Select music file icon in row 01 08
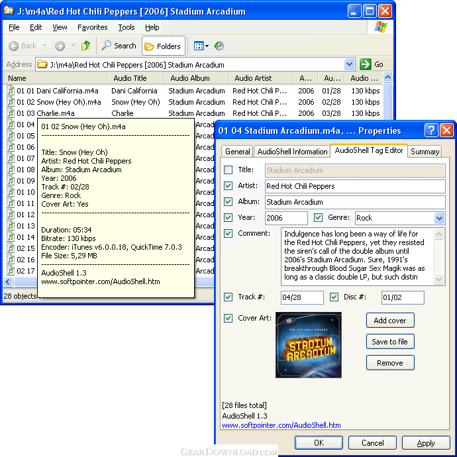The image size is (457, 457). point(11,170)
